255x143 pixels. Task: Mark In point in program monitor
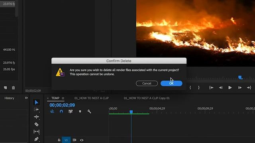tap(190, 88)
